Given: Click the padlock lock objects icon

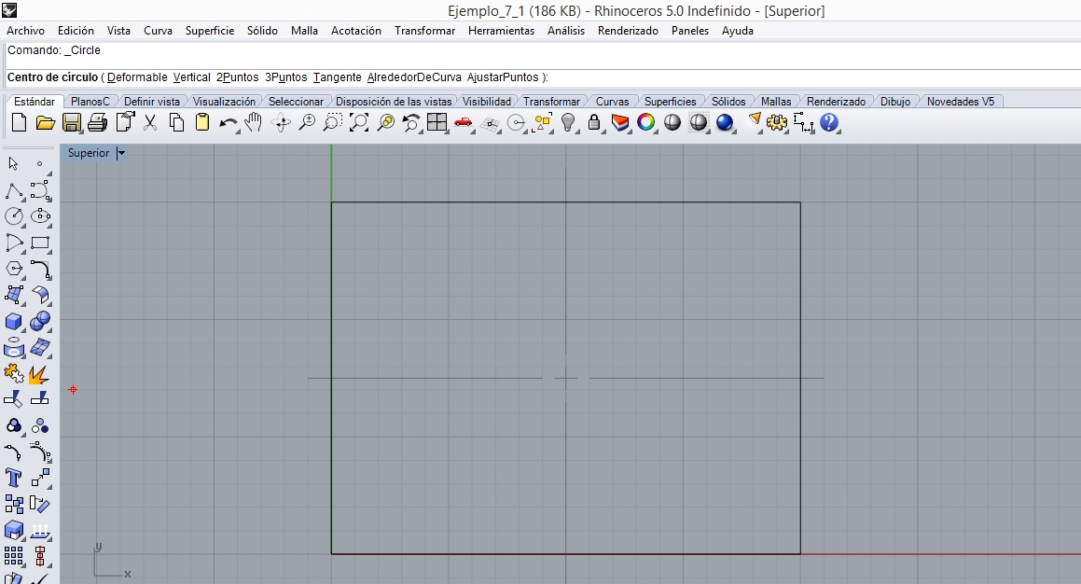Looking at the screenshot, I should tap(593, 123).
